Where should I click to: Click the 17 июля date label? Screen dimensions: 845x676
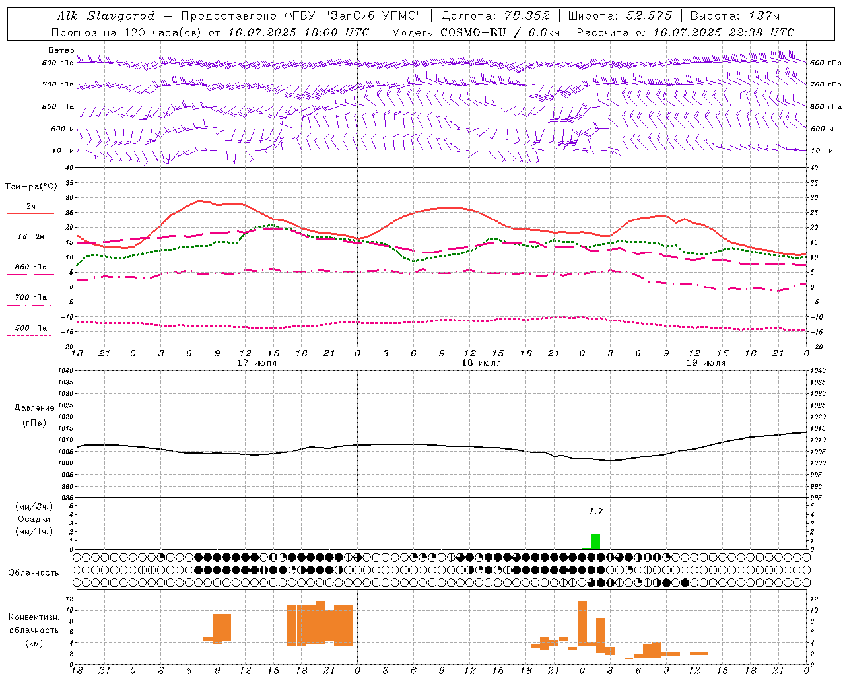(x=257, y=363)
